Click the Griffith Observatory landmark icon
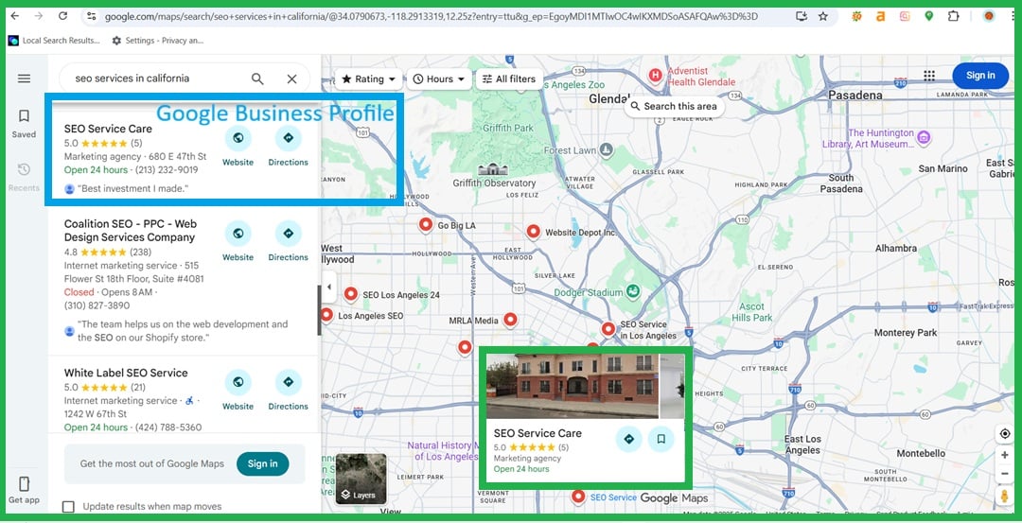The image size is (1022, 523). click(x=493, y=170)
